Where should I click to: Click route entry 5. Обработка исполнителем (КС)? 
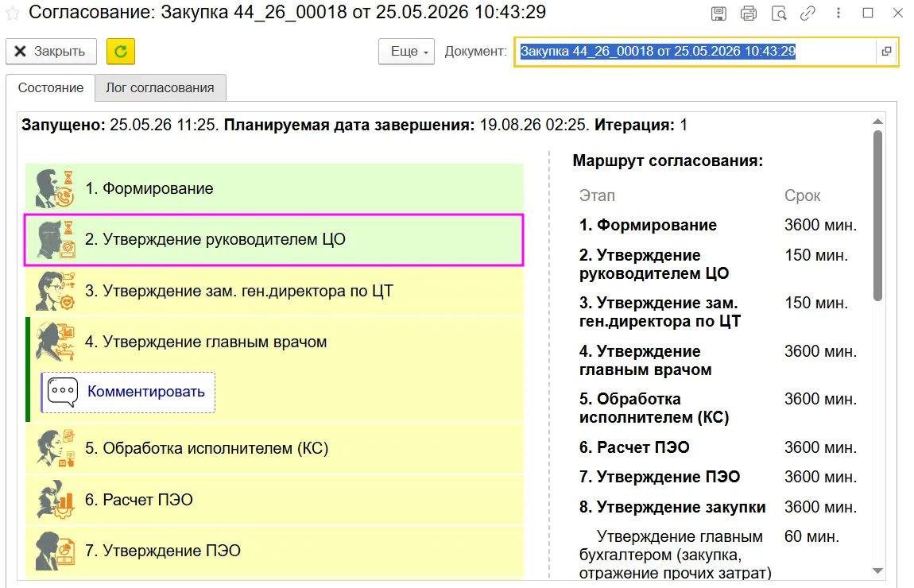(x=654, y=408)
